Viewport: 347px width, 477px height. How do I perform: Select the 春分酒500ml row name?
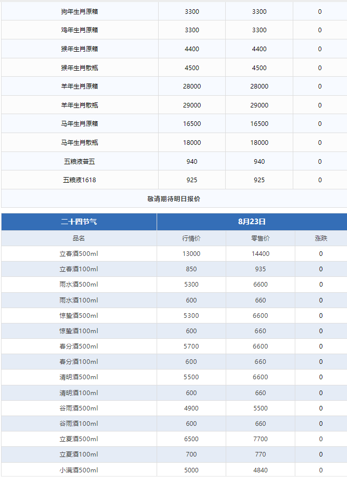coord(79,346)
